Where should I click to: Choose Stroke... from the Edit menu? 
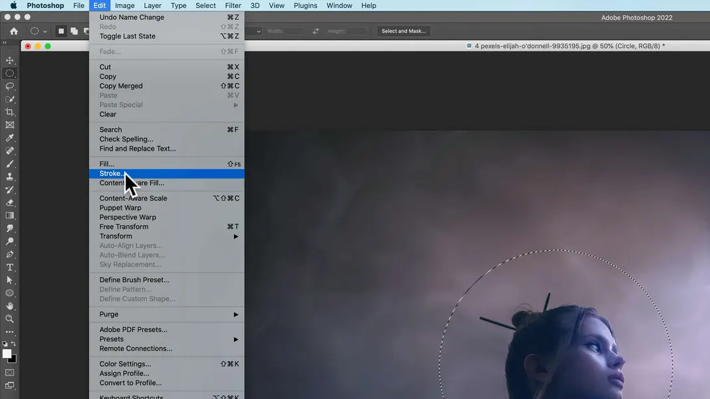pyautogui.click(x=168, y=174)
